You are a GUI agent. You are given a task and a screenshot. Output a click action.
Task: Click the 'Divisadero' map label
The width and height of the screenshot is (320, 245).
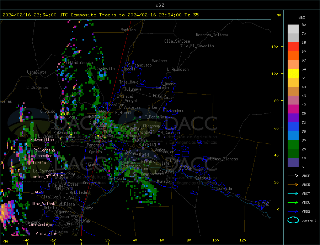click(174, 111)
